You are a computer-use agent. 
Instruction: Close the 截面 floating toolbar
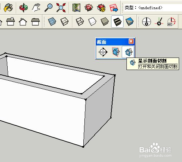[x=131, y=41]
